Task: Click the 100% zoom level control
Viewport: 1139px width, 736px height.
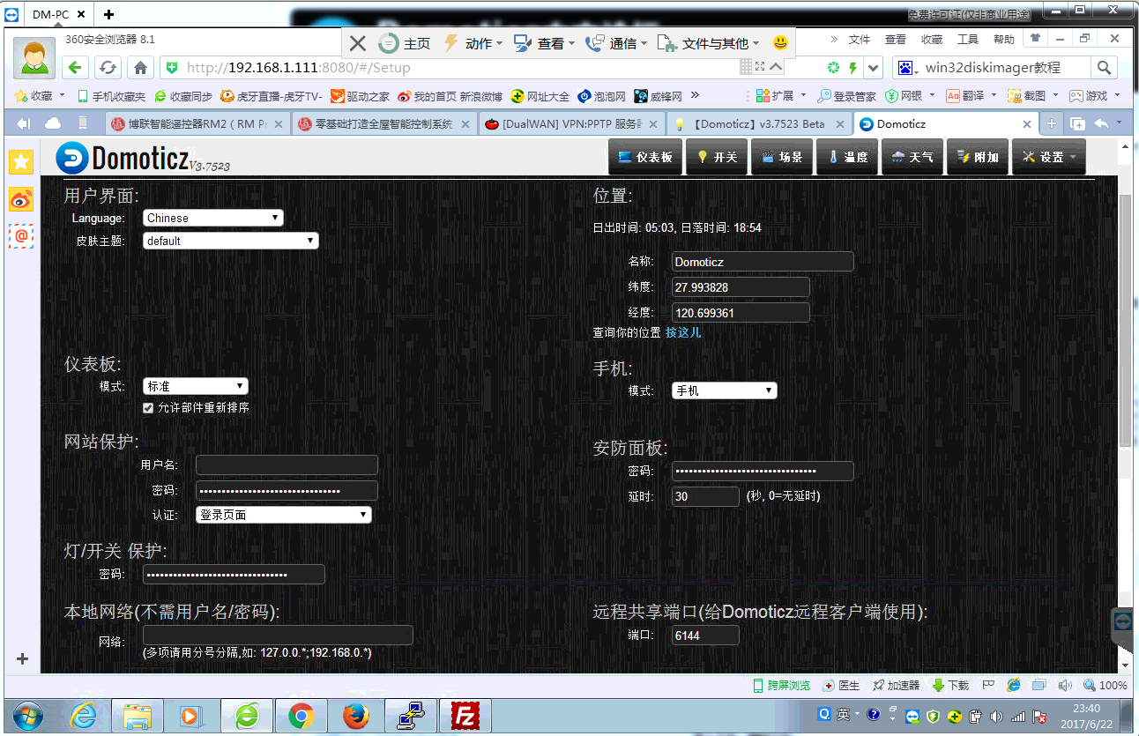Action: (1105, 685)
